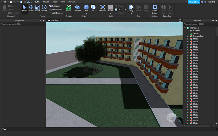Toggle the Anchor option
Viewport: 218px width, 136px height.
[119, 13]
